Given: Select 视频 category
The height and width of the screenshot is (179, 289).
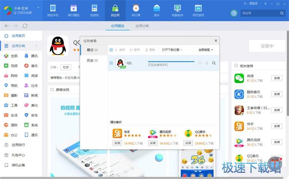Looking at the screenshot, I should click(11, 66).
